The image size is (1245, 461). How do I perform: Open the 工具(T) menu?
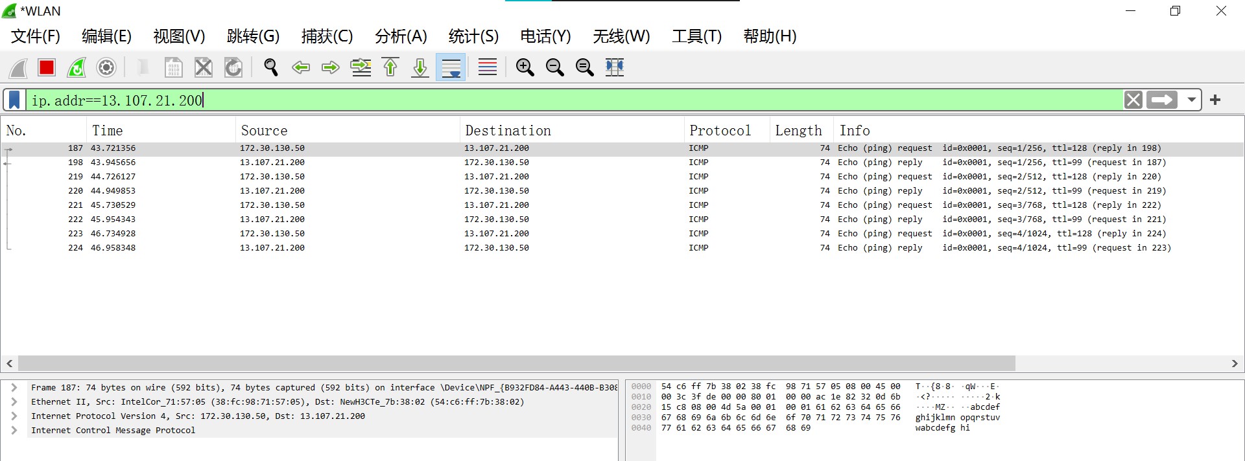[696, 36]
